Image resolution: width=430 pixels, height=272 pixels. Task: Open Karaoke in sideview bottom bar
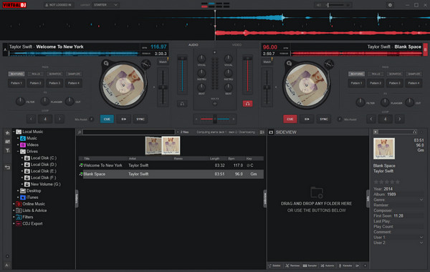coord(345,266)
